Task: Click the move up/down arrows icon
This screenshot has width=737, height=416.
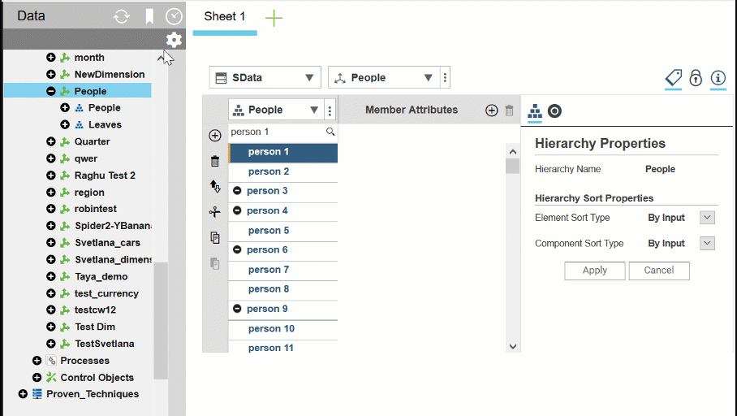Action: coord(215,186)
